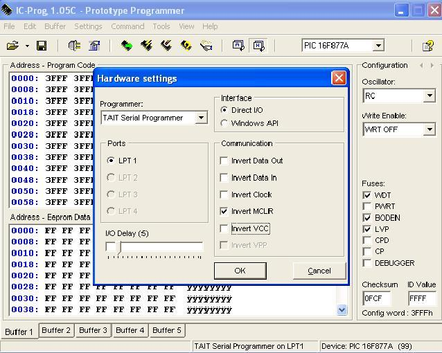This screenshot has width=442, height=353.
Task: Click Eeprom Data scrollbar down arrow
Action: point(342,310)
